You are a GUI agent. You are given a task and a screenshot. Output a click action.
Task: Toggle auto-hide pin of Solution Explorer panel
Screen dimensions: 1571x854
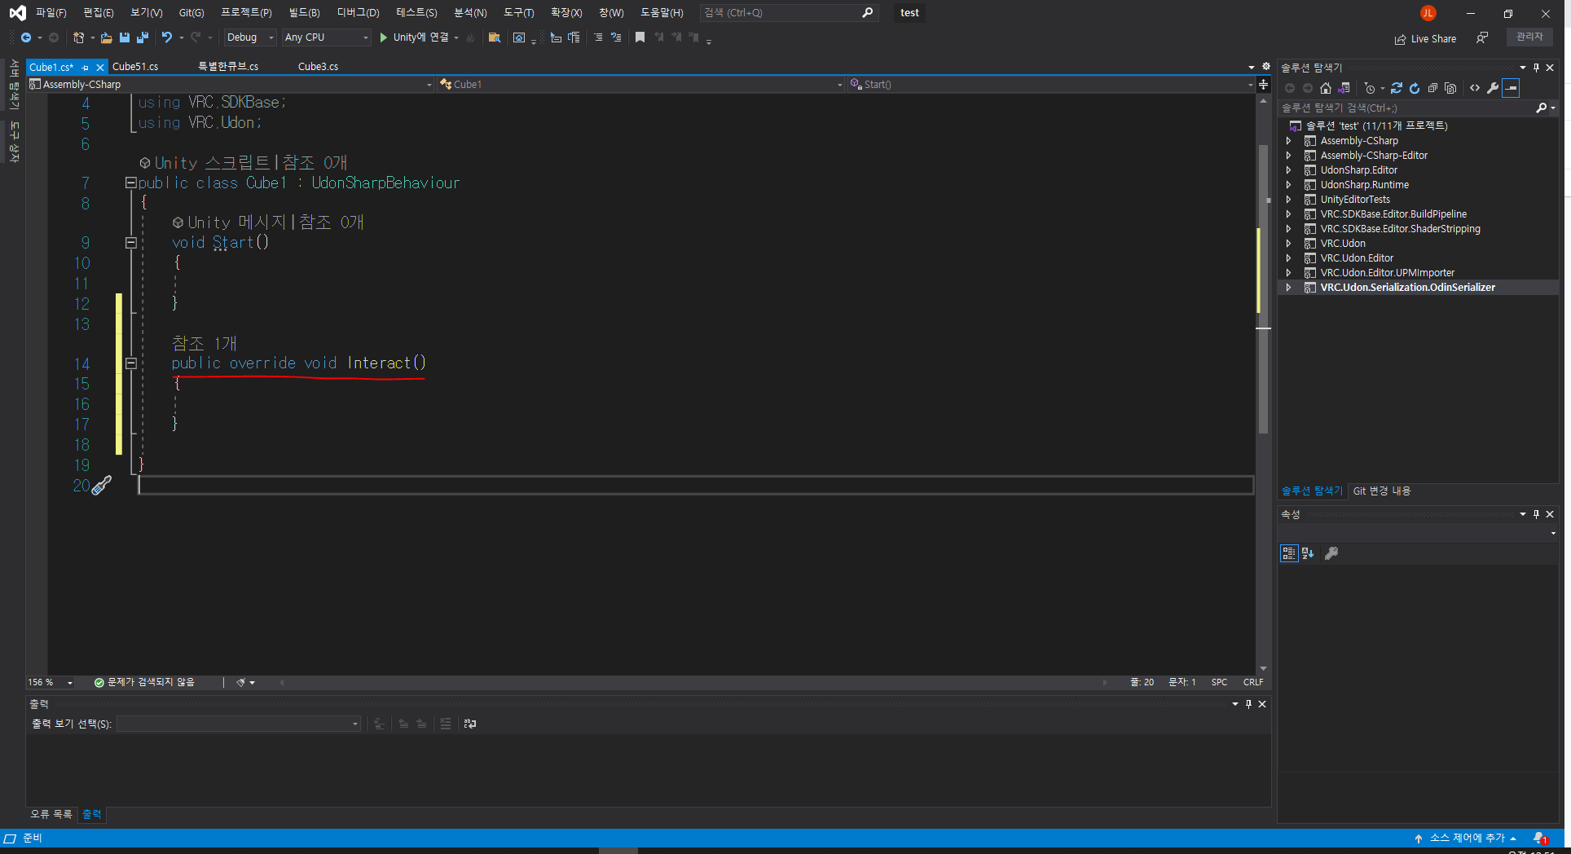1536,68
